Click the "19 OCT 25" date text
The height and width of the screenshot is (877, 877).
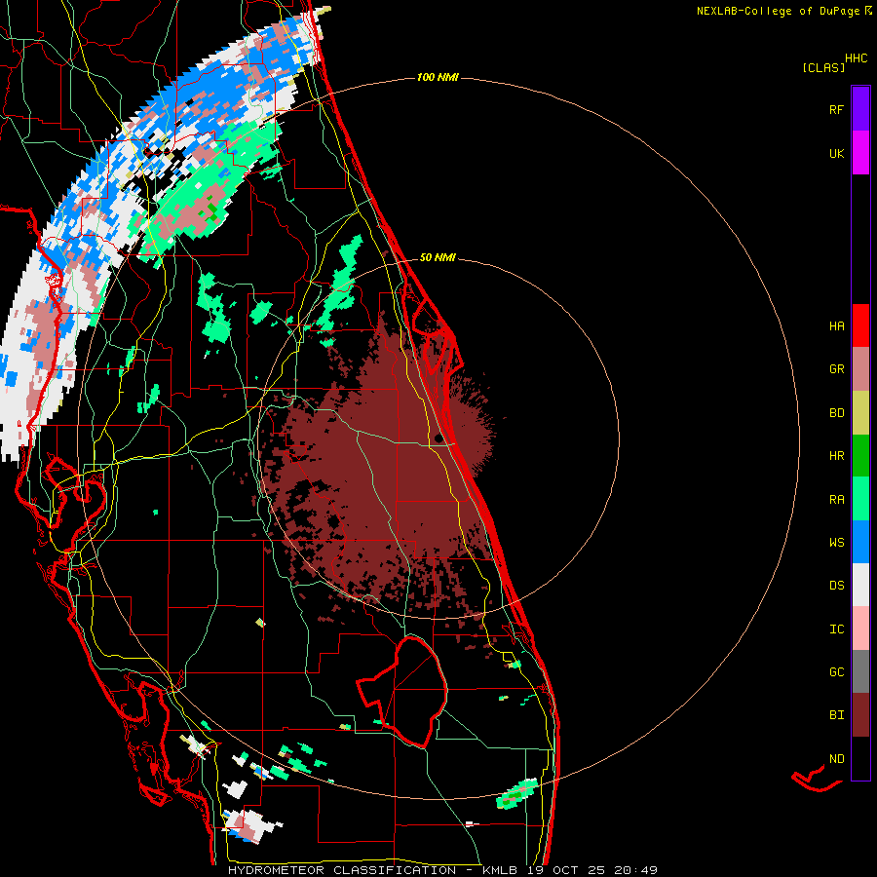point(565,870)
